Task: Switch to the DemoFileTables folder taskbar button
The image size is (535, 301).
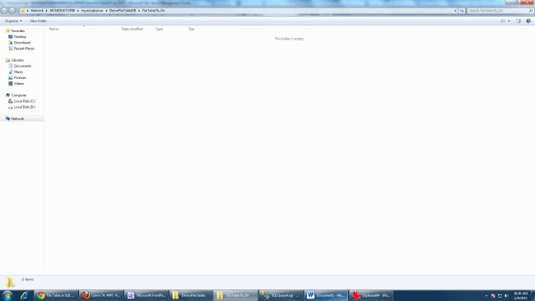Action: pos(191,295)
